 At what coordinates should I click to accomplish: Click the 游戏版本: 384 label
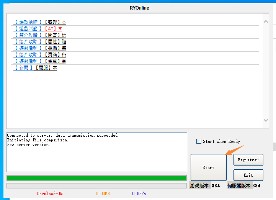pyautogui.click(x=205, y=185)
